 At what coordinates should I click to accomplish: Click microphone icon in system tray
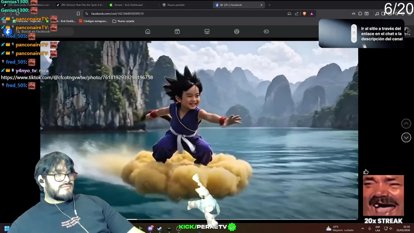coord(370,228)
